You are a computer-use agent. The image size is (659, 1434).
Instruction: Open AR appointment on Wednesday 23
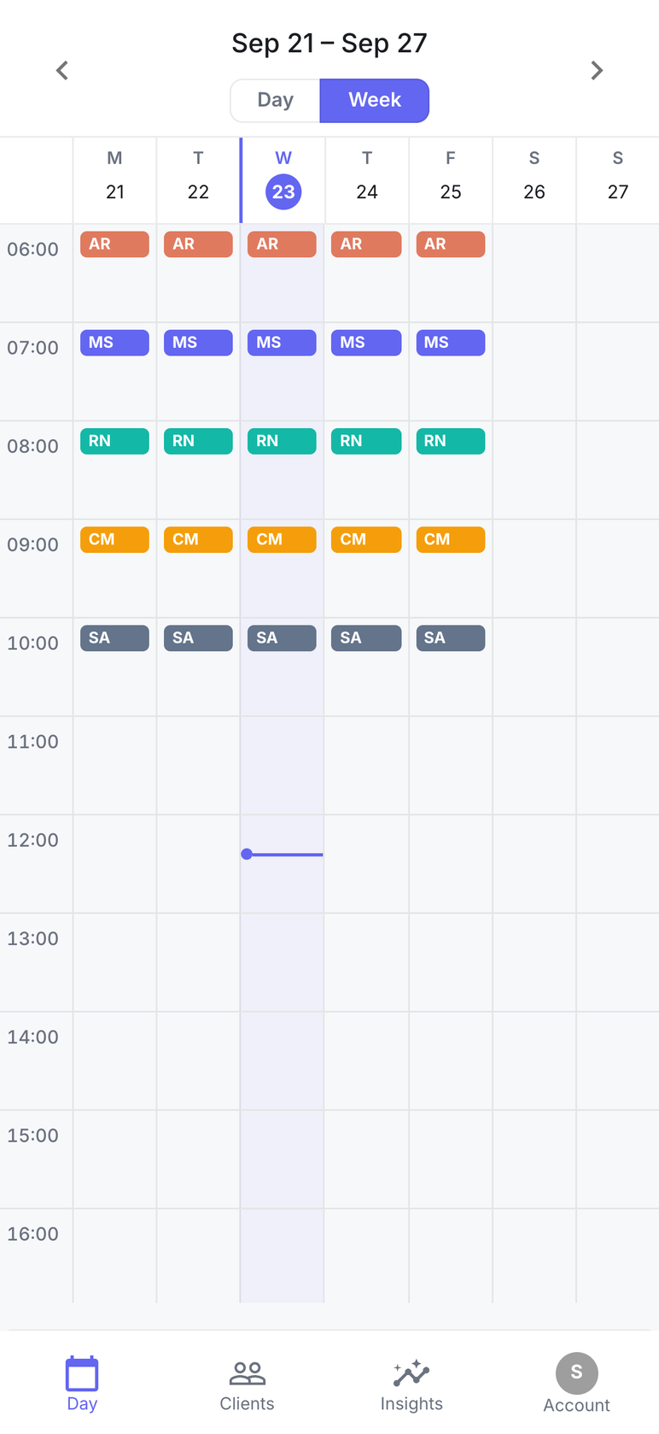(282, 244)
